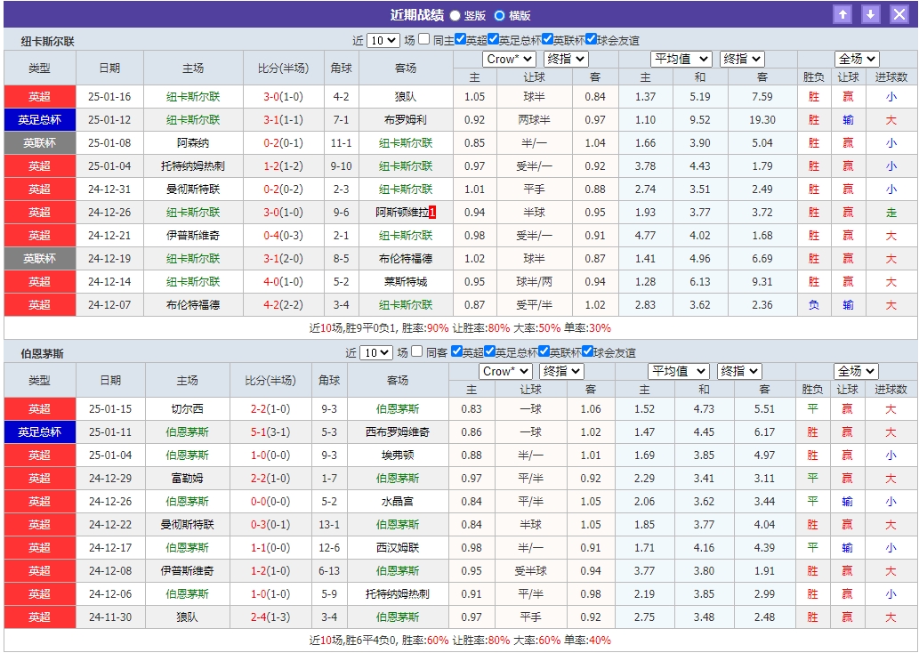Open the match count dropdown showing 10
This screenshot has height=653, width=919.
383,37
